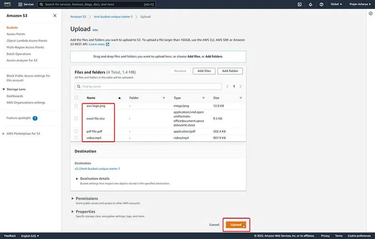The height and width of the screenshot is (239, 375).
Task: Click the Upload Info link
Action: pyautogui.click(x=95, y=30)
